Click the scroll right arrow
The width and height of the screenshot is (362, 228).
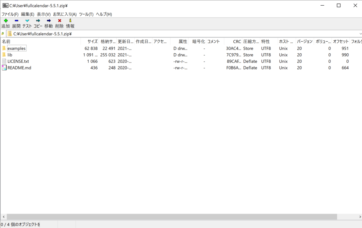360,217
